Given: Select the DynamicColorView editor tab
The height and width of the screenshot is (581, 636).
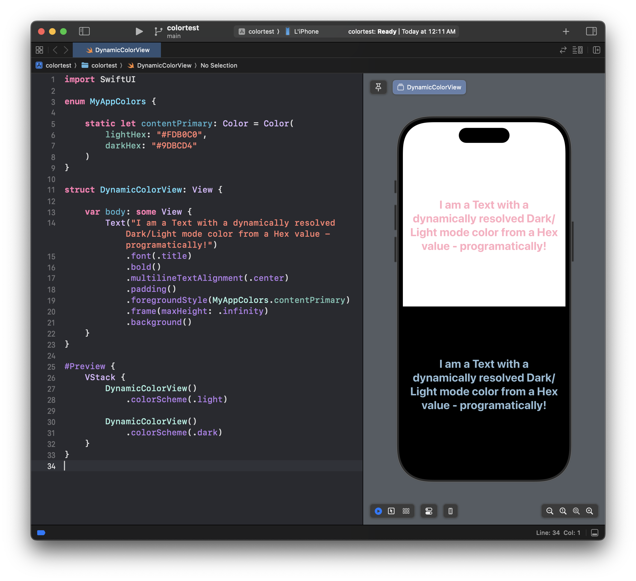Looking at the screenshot, I should pyautogui.click(x=117, y=50).
